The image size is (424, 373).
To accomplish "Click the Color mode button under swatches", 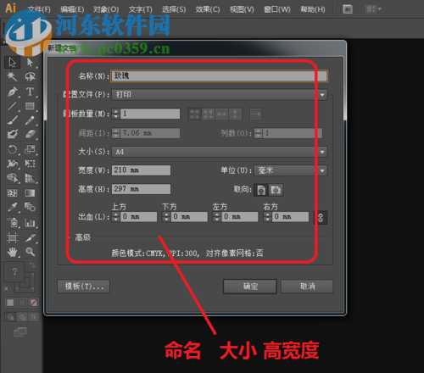I will click(x=10, y=303).
